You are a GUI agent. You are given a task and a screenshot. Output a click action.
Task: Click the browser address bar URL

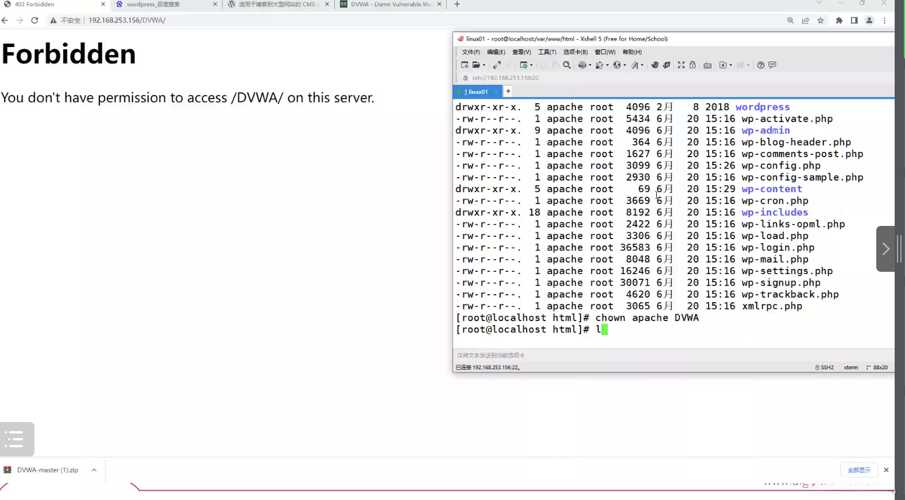(x=127, y=20)
